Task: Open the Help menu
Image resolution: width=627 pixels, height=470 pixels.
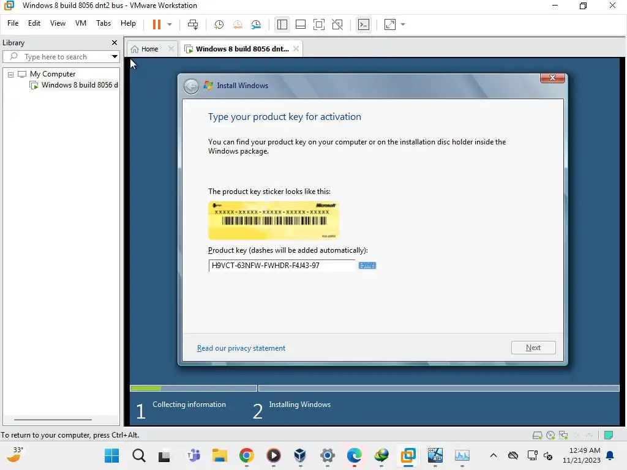Action: point(128,23)
